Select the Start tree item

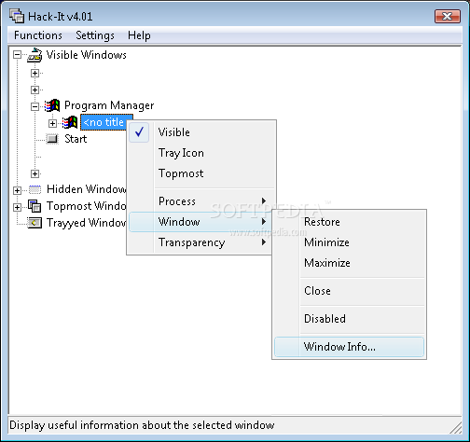tap(76, 139)
